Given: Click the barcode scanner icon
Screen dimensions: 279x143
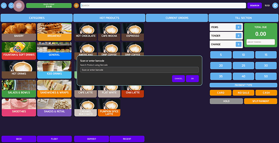Looking at the screenshot, I should [x=19, y=6].
